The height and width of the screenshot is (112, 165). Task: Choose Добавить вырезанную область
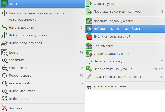[125, 29]
